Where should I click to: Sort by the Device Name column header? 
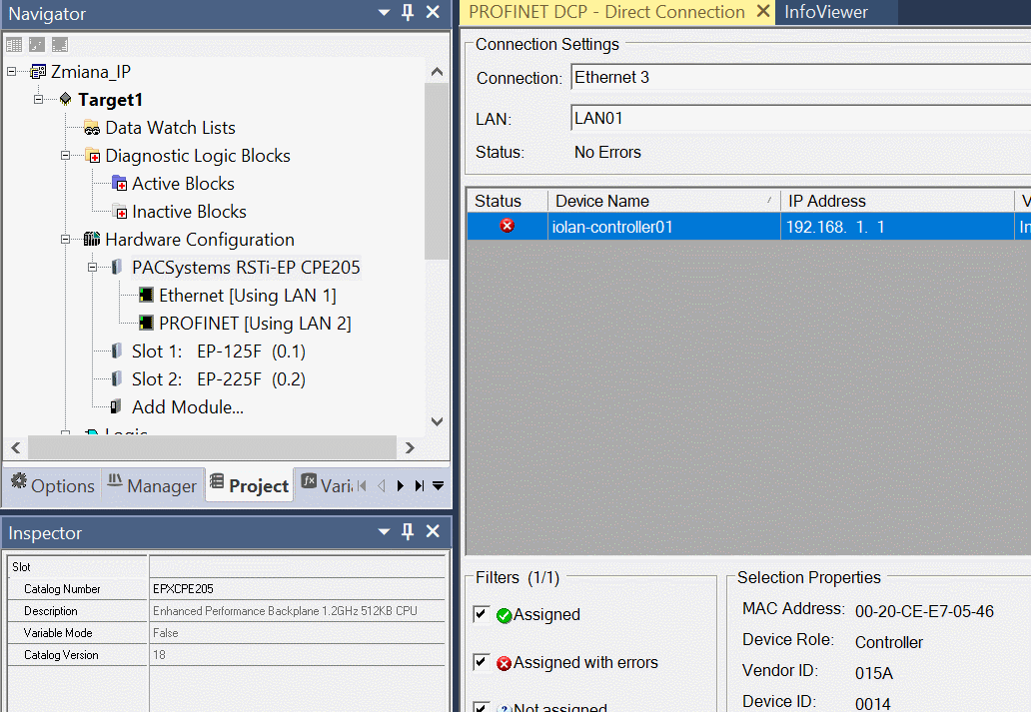coord(664,201)
